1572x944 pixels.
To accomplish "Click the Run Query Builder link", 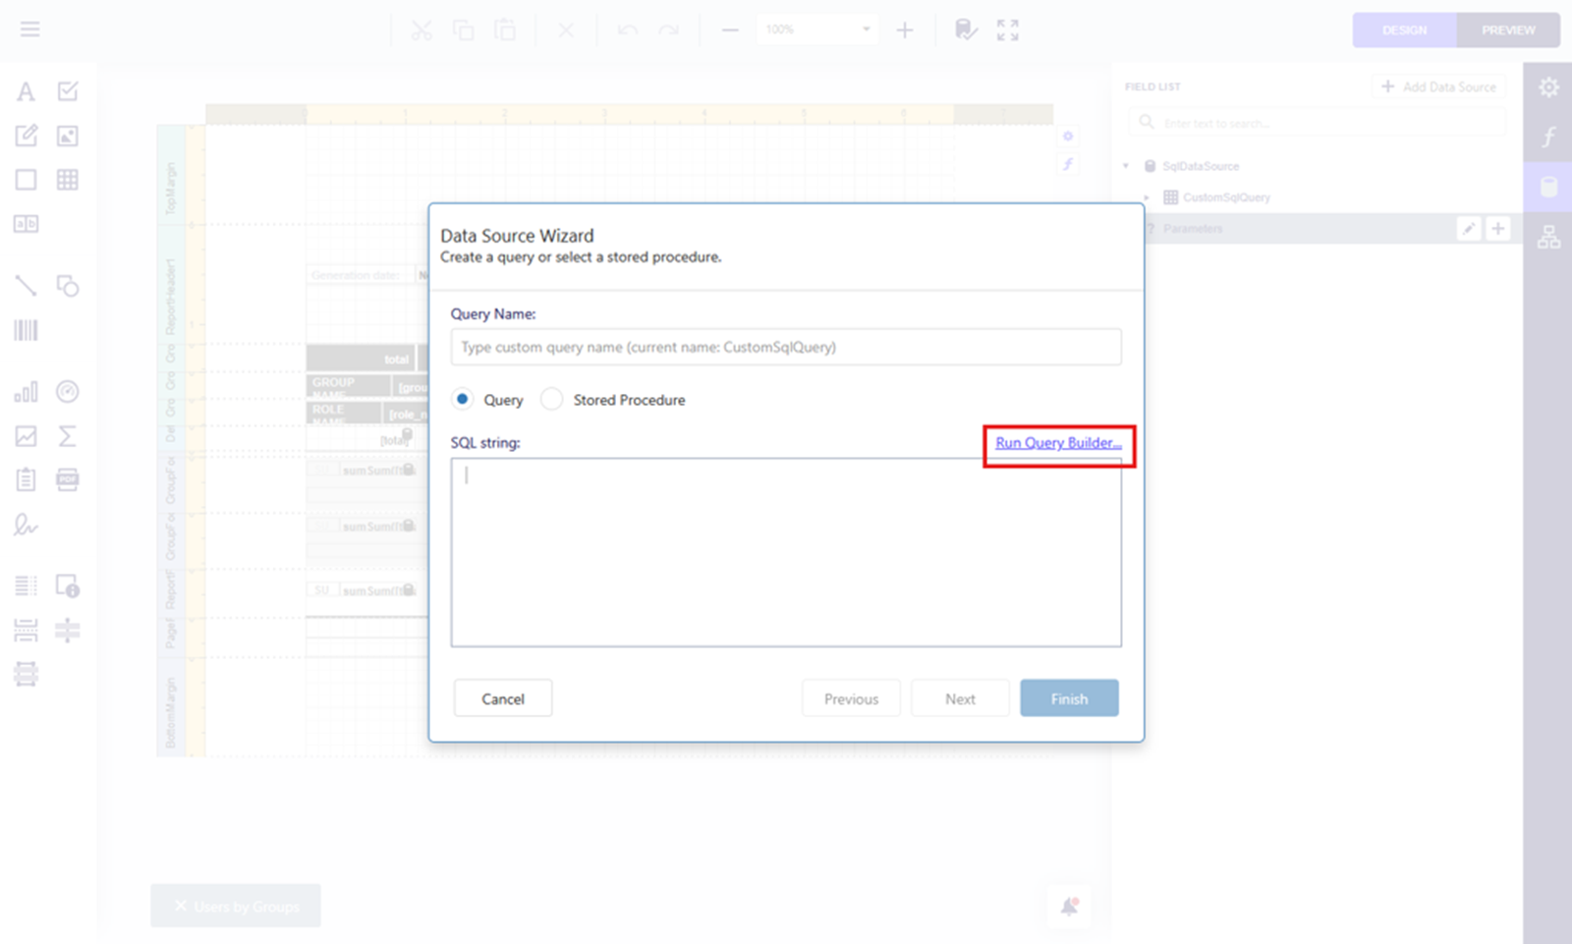I will (1058, 443).
